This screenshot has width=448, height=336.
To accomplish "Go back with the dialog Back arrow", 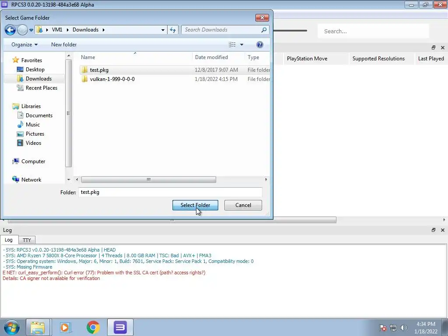I will coord(10,30).
